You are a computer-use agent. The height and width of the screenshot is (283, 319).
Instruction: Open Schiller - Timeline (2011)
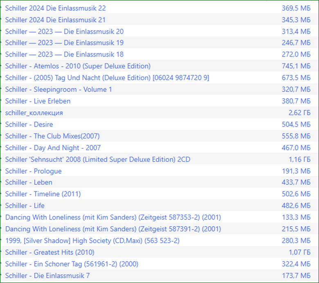pos(43,194)
